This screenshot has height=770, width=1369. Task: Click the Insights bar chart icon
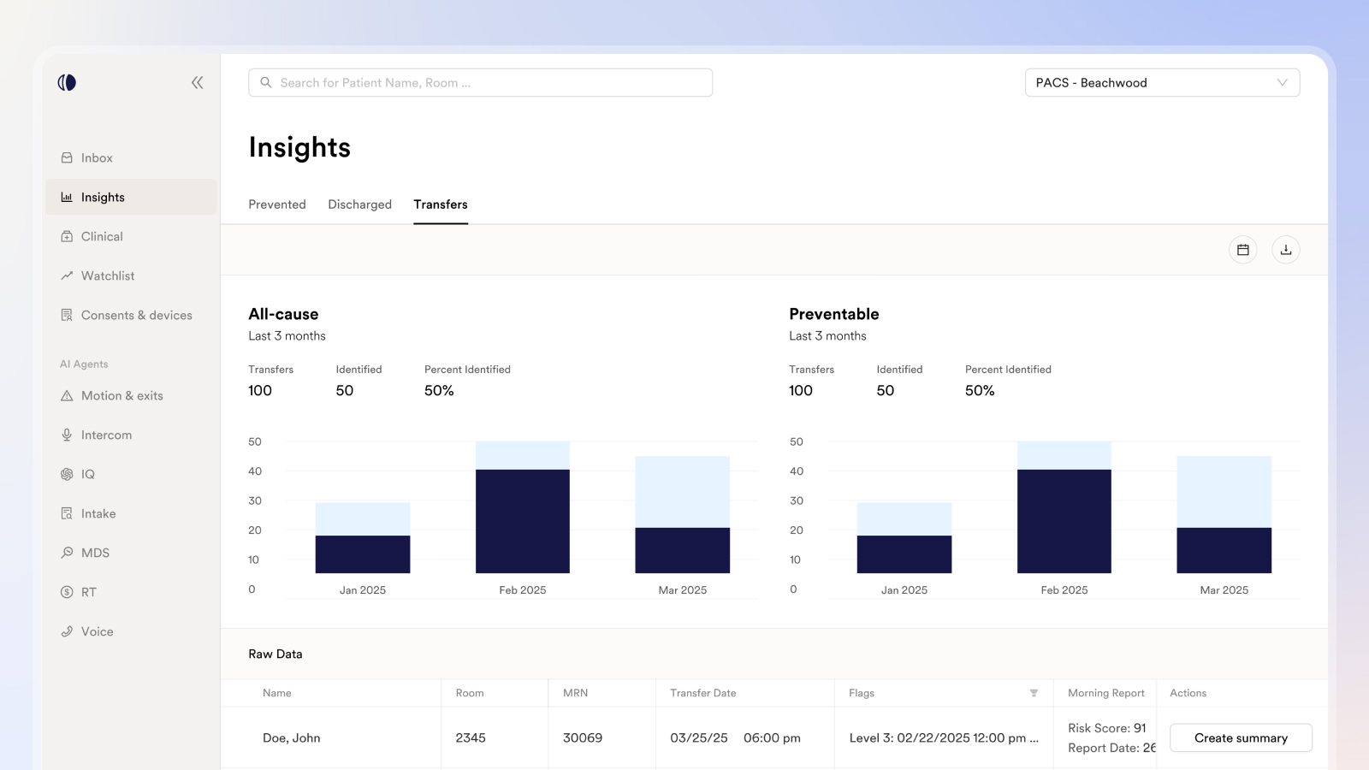pyautogui.click(x=67, y=197)
